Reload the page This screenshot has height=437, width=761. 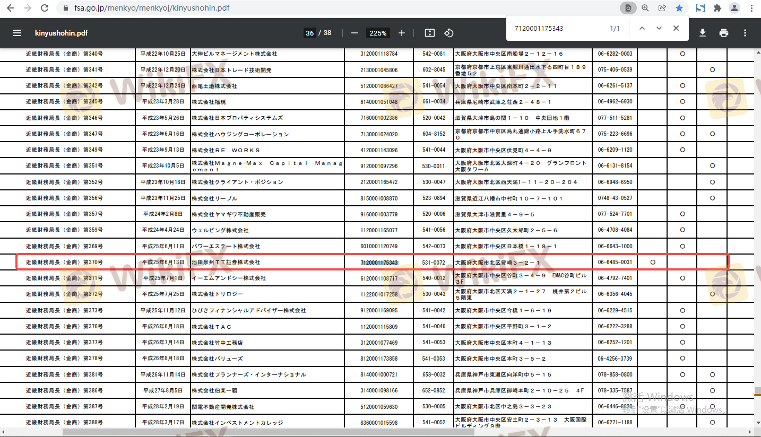click(x=45, y=8)
